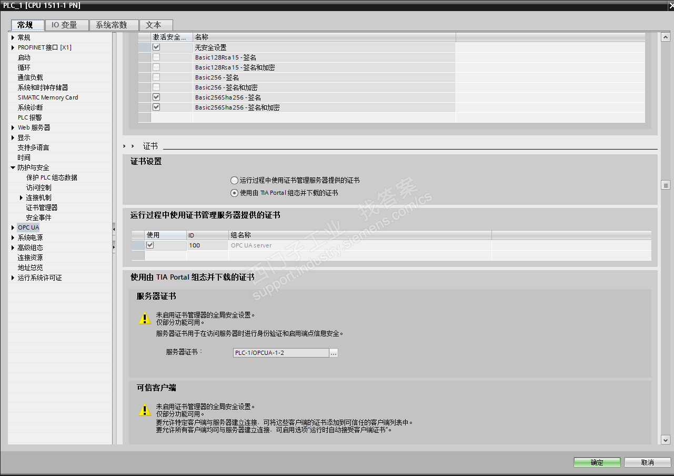This screenshot has width=674, height=476.
Task: Click the upper collapse arrow on the navigation splitter
Action: click(x=114, y=229)
